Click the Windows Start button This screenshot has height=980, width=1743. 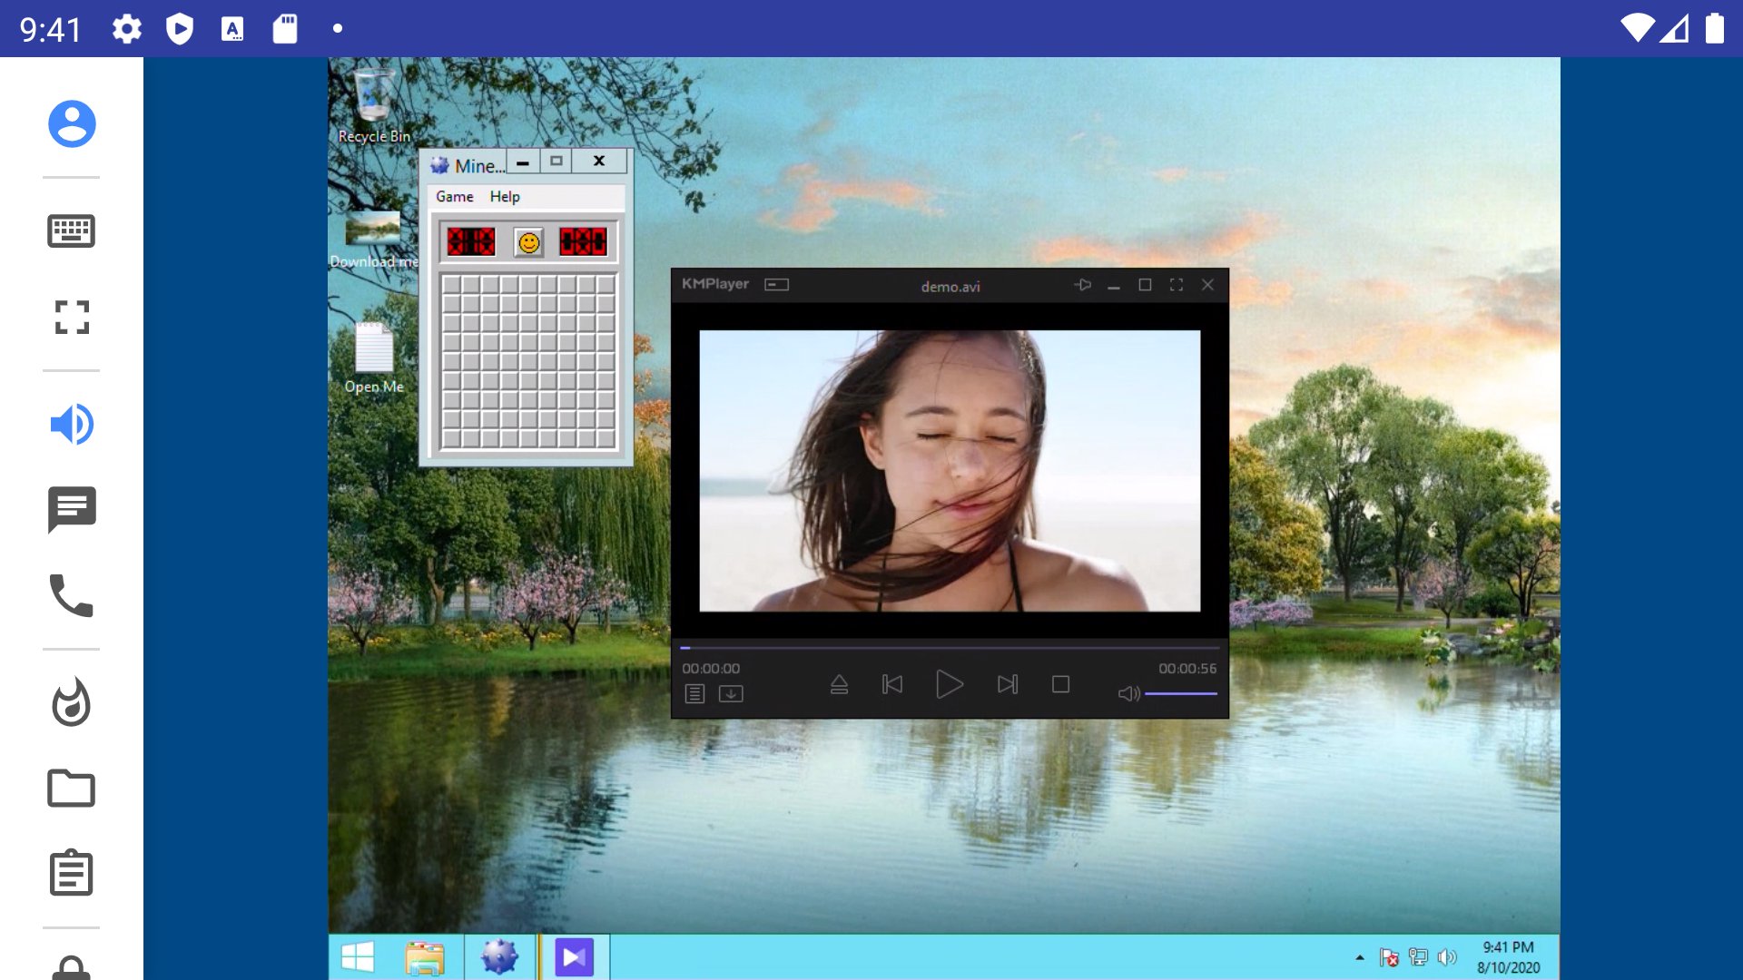[358, 956]
